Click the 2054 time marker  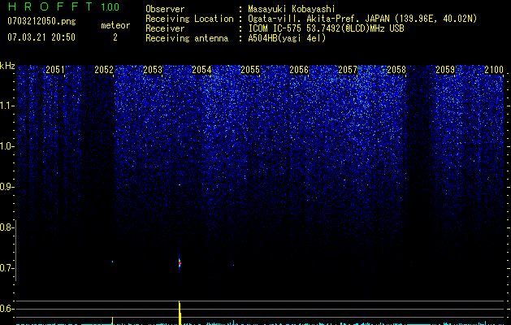point(201,70)
